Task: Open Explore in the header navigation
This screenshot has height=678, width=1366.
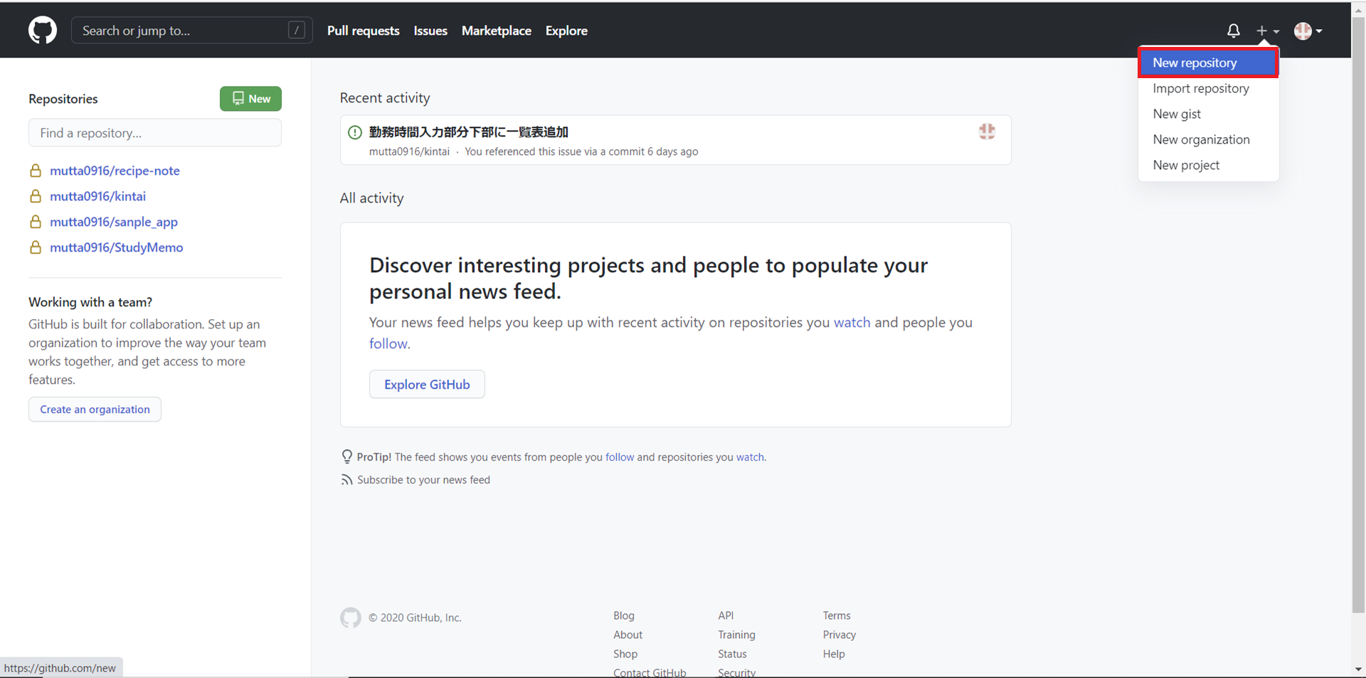Action: [566, 31]
